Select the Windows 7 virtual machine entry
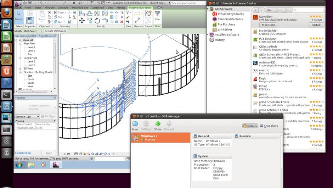 [160, 138]
